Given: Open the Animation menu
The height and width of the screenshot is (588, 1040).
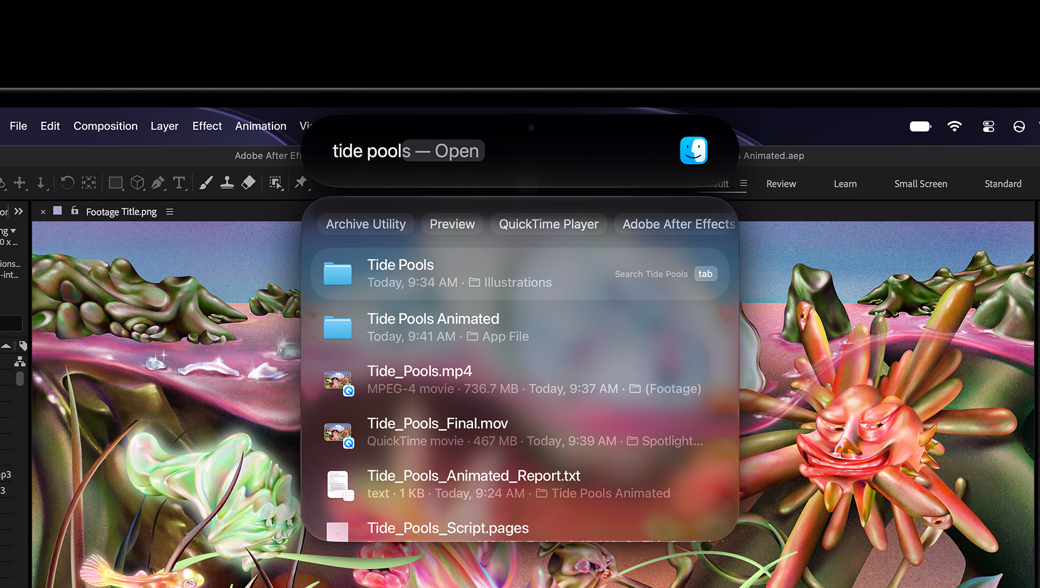Looking at the screenshot, I should coord(260,126).
